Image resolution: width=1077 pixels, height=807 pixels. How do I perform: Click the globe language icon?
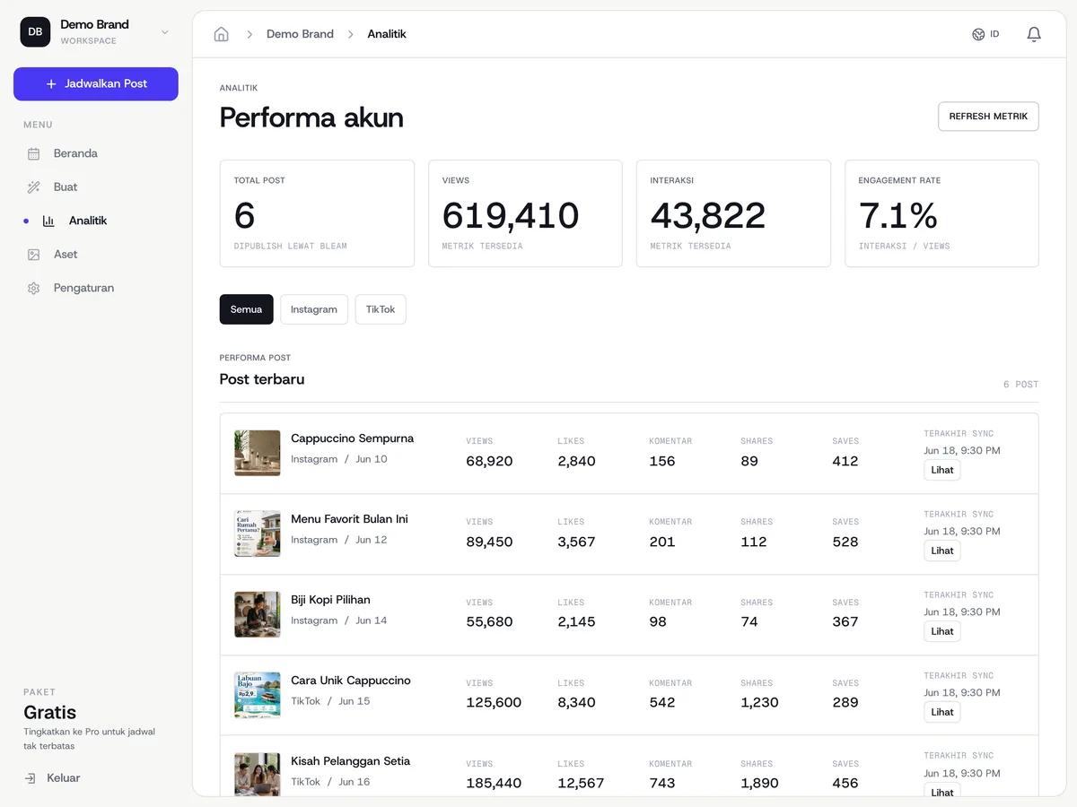coord(978,34)
